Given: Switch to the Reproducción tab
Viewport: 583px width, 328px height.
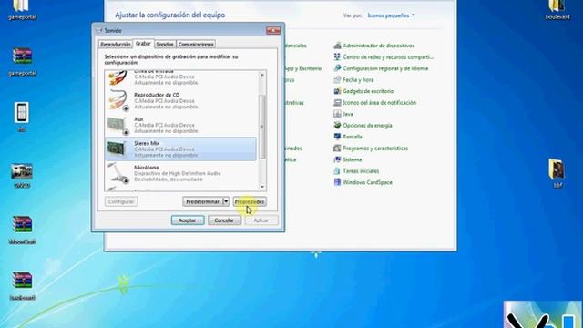Looking at the screenshot, I should 116,45.
